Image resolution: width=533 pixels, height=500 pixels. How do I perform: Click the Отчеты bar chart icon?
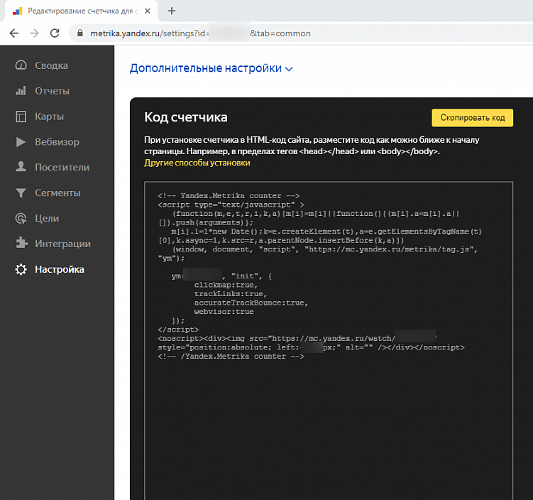tap(21, 90)
